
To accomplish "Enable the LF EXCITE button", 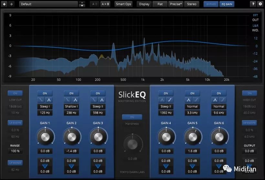I will pos(15,123).
